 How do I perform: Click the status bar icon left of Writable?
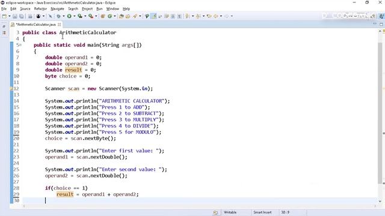tap(215, 212)
